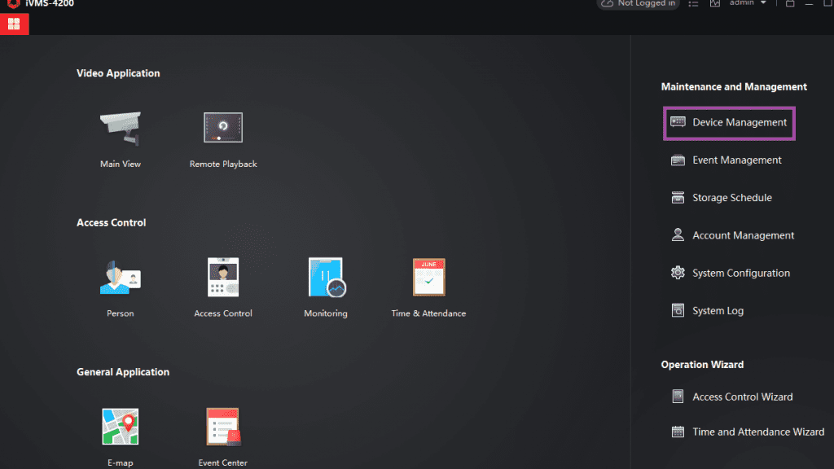Open the red module navigation menu
This screenshot has height=469, width=834.
(14, 24)
